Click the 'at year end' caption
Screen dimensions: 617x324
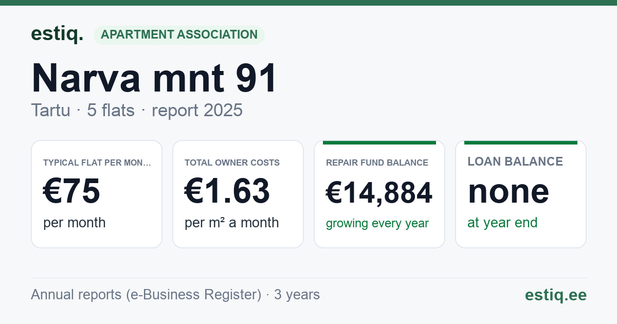coord(502,223)
